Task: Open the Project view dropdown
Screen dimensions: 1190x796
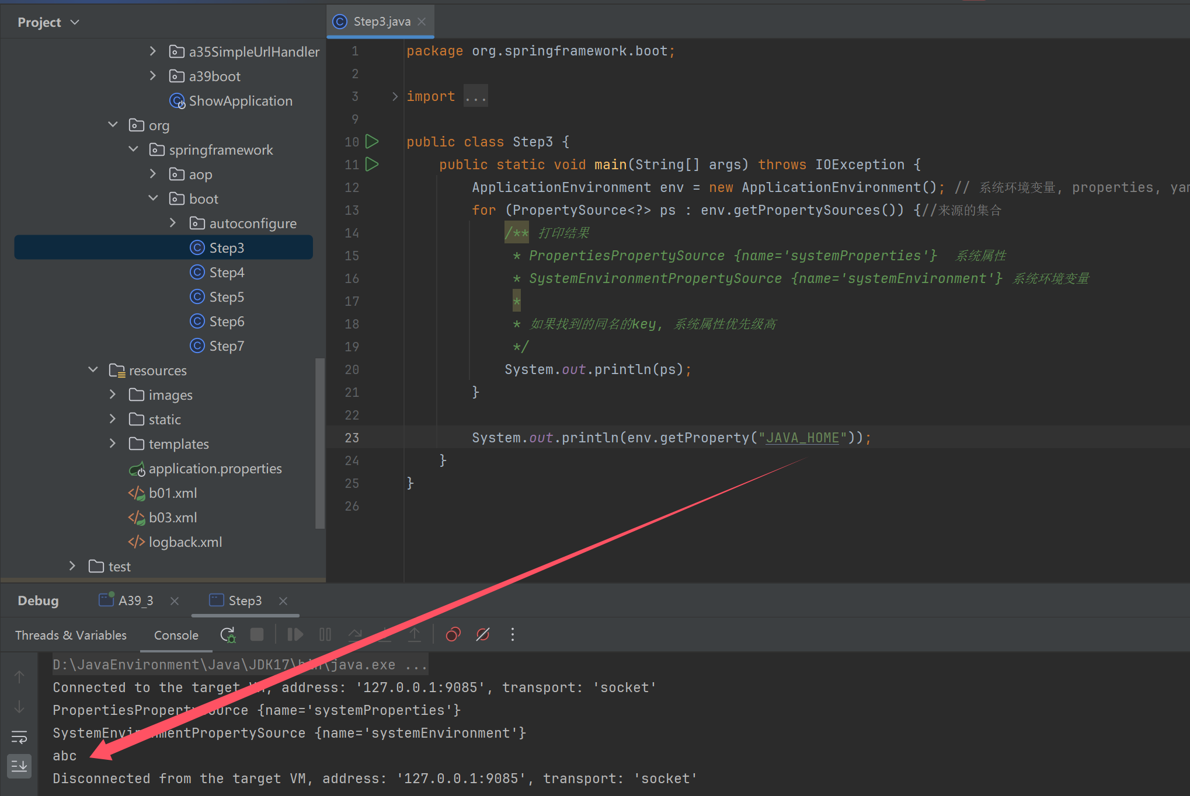Action: [x=48, y=22]
